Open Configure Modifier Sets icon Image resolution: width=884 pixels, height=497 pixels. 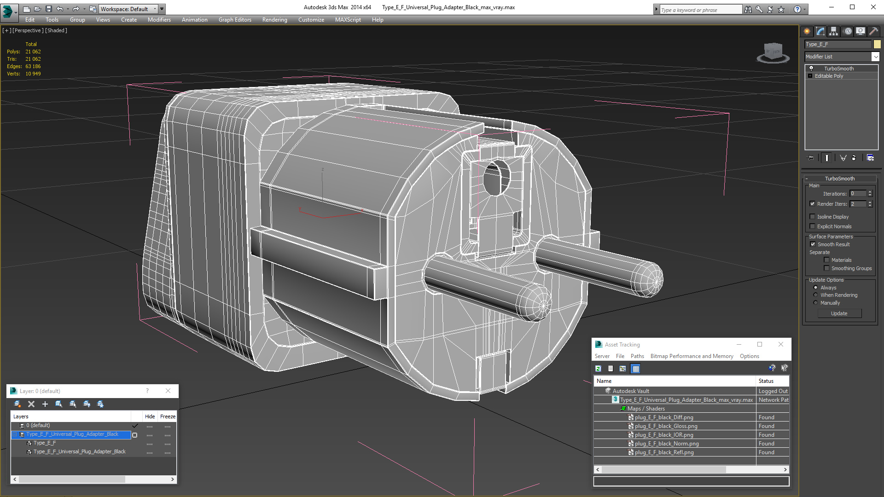(870, 158)
